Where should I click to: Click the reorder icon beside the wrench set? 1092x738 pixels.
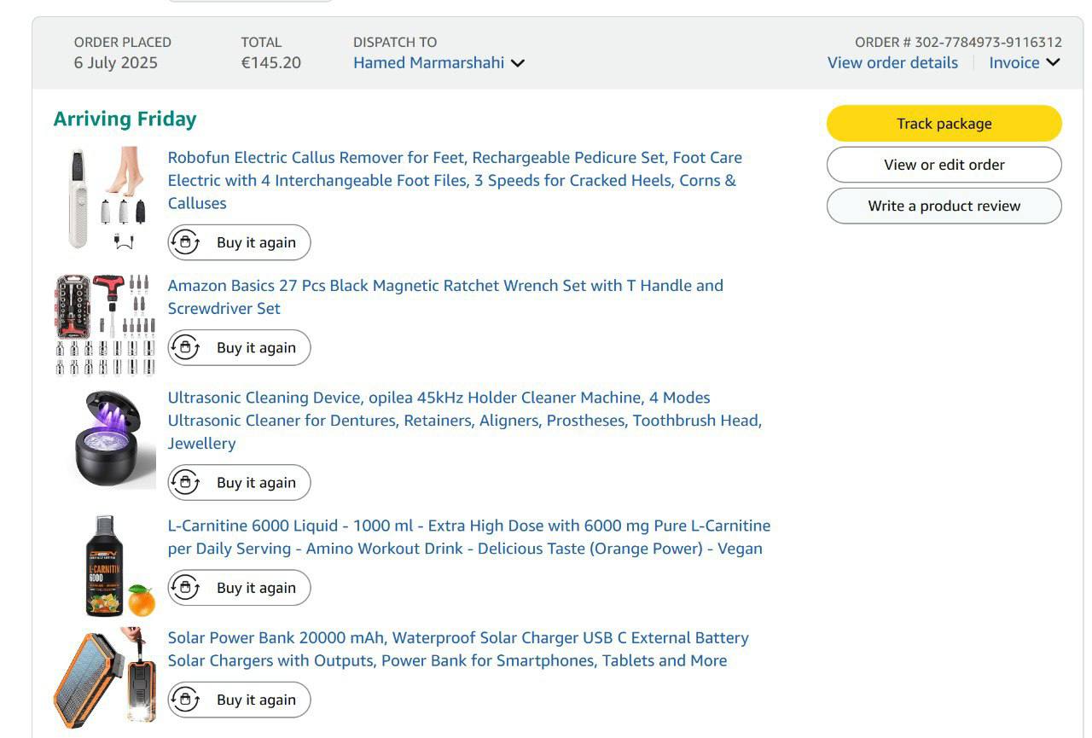click(x=185, y=347)
